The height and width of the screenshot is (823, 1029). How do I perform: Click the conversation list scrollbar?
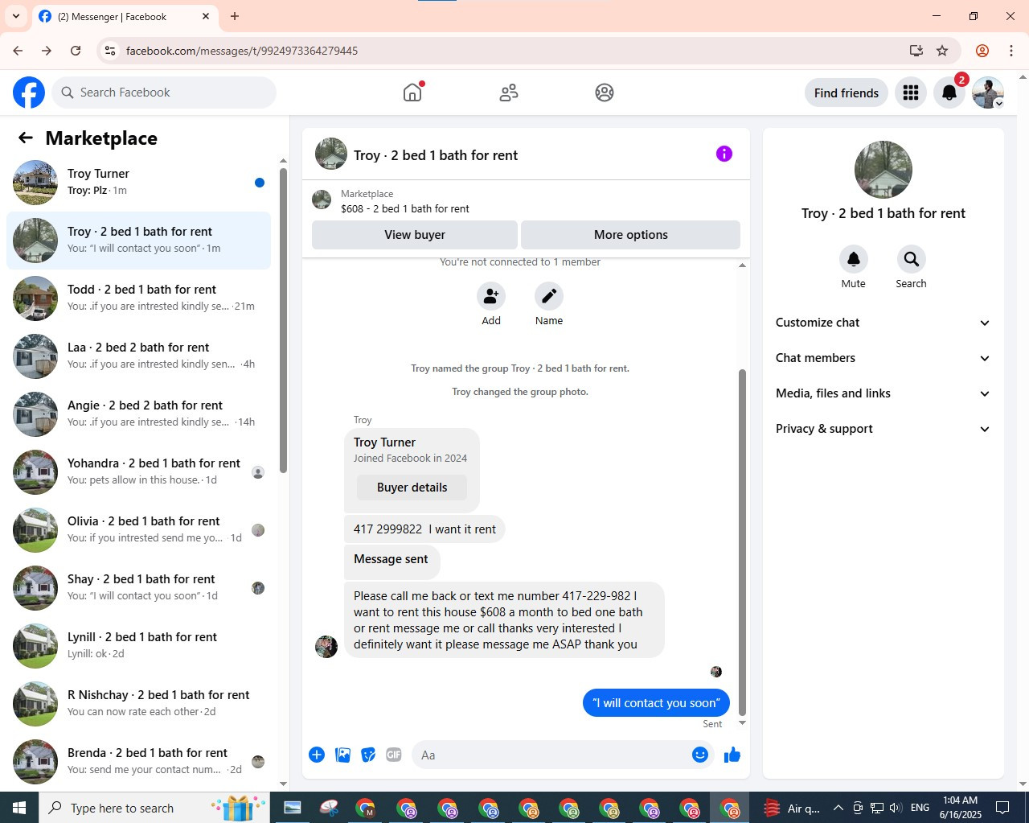click(x=283, y=320)
